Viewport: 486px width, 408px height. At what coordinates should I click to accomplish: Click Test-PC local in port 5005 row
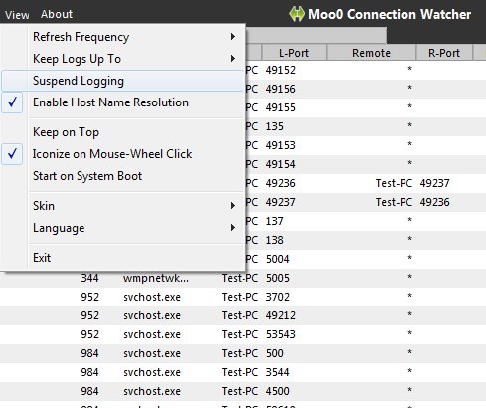tap(240, 278)
